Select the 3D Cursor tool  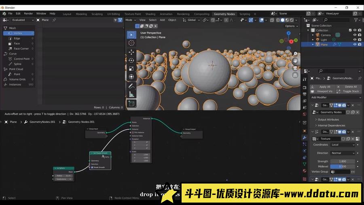click(131, 43)
